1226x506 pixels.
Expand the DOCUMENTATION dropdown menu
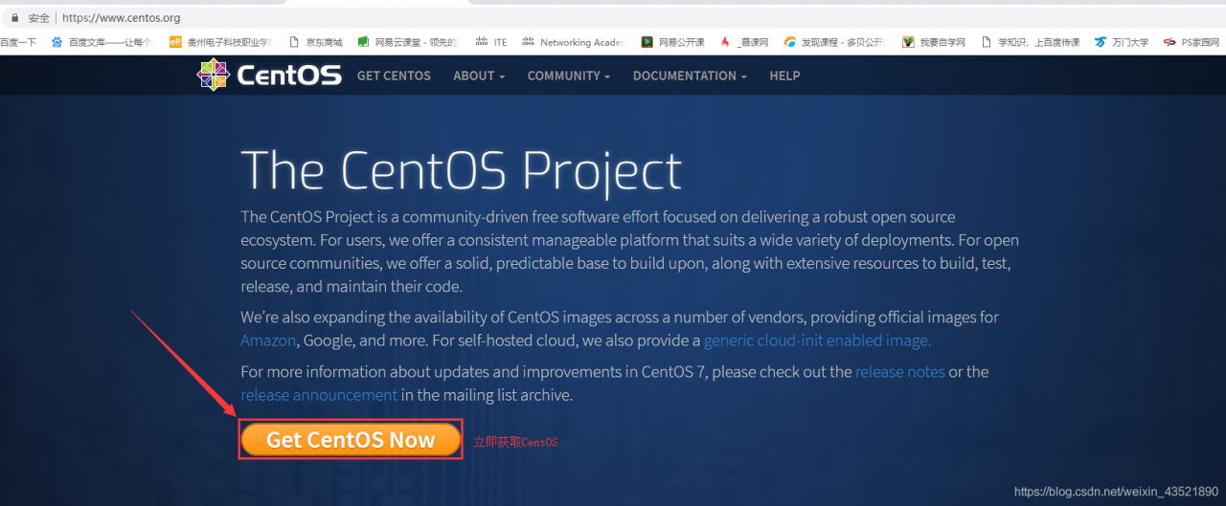tap(690, 76)
